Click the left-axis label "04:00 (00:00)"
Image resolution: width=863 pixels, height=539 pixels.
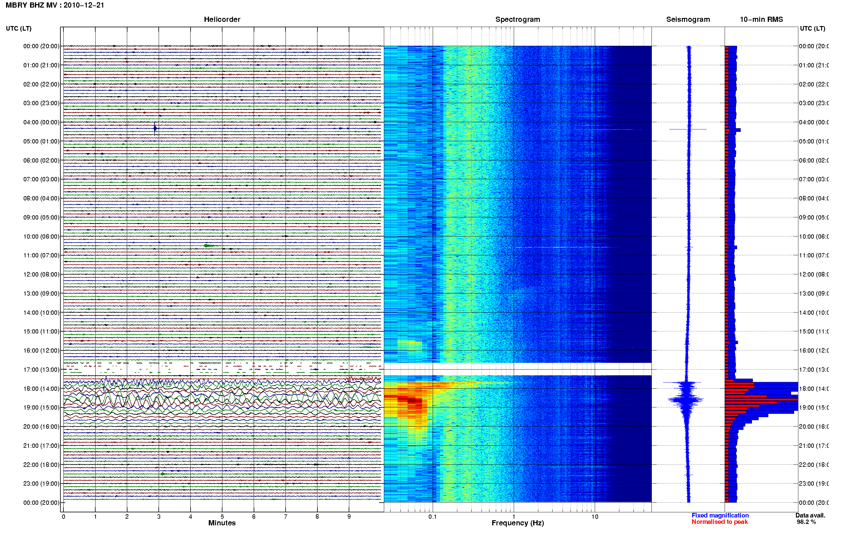(41, 122)
